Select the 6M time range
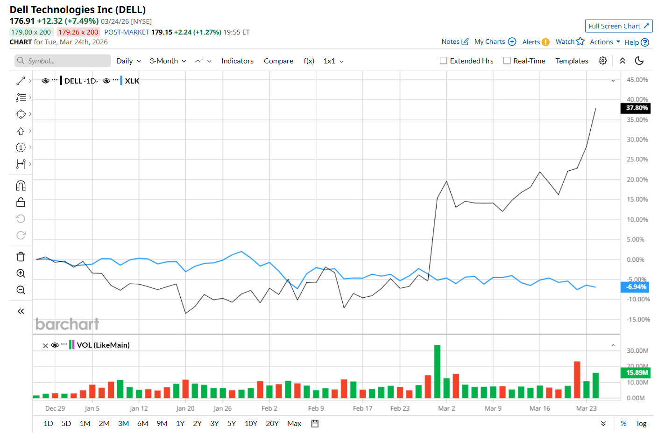672x440 pixels. click(142, 424)
